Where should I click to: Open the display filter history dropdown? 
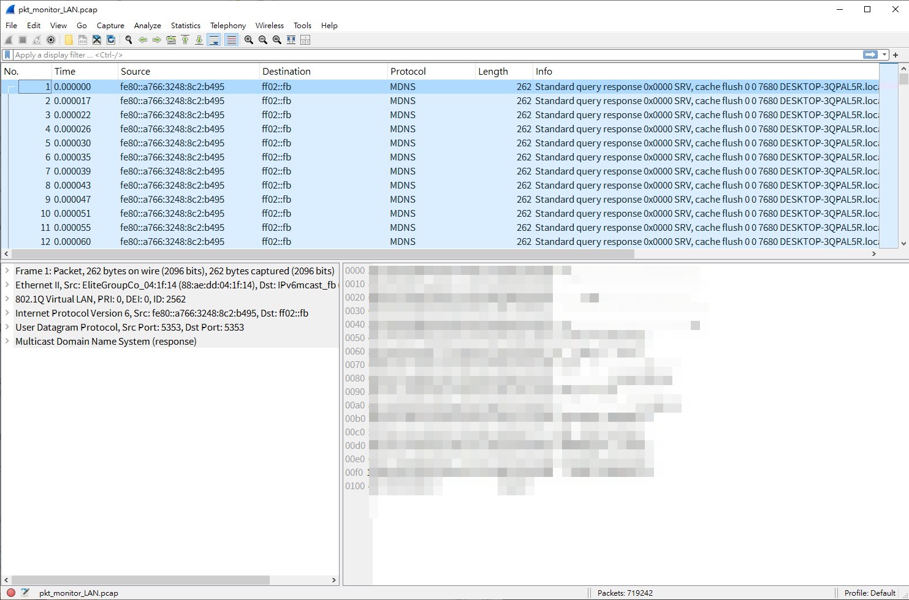(x=884, y=54)
